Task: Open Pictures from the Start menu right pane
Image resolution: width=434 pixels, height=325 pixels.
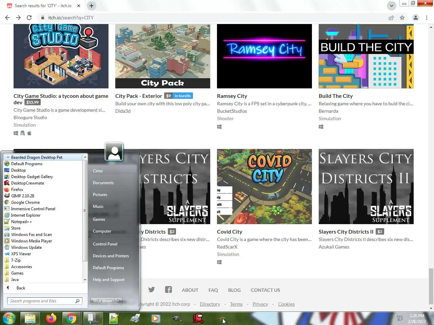Action: pyautogui.click(x=100, y=195)
